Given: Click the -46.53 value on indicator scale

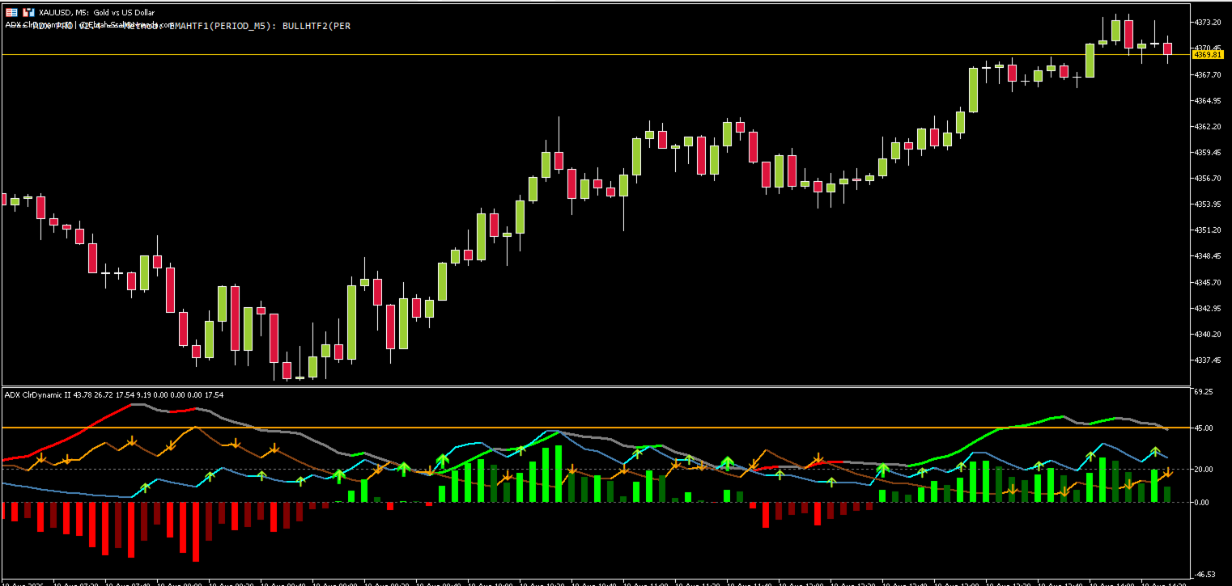Looking at the screenshot, I should point(1204,572).
